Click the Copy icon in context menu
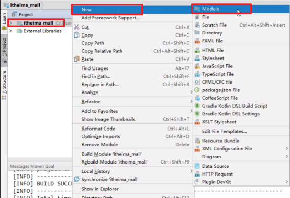290x198 pixels. [x=76, y=35]
